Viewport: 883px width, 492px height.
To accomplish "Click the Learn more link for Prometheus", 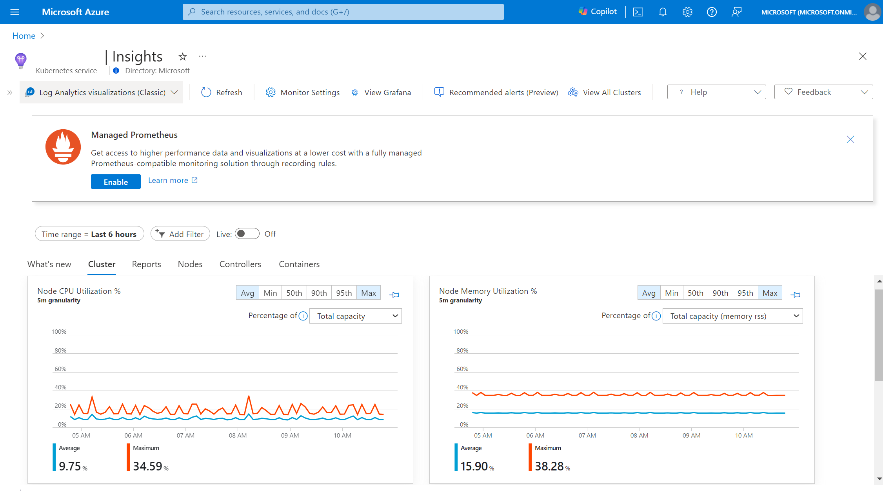I will pos(172,180).
